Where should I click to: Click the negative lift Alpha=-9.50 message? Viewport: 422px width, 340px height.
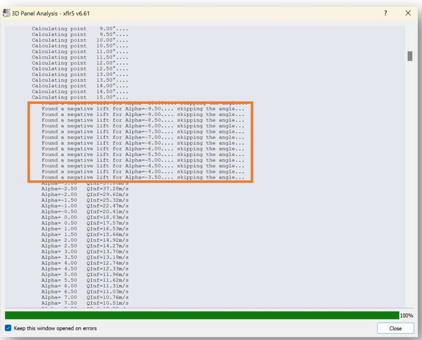point(143,109)
